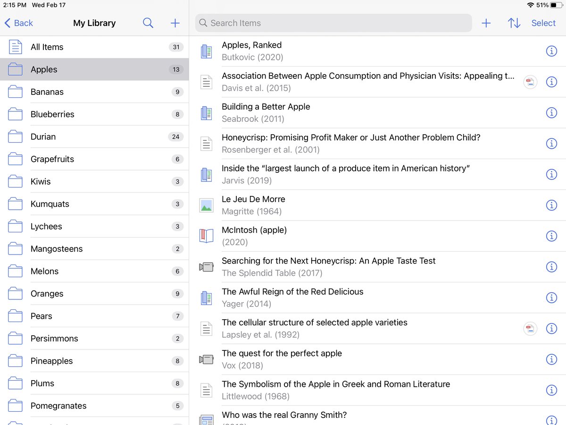This screenshot has width=566, height=425.
Task: Add a new collection with the sidebar plus icon
Action: click(x=175, y=23)
